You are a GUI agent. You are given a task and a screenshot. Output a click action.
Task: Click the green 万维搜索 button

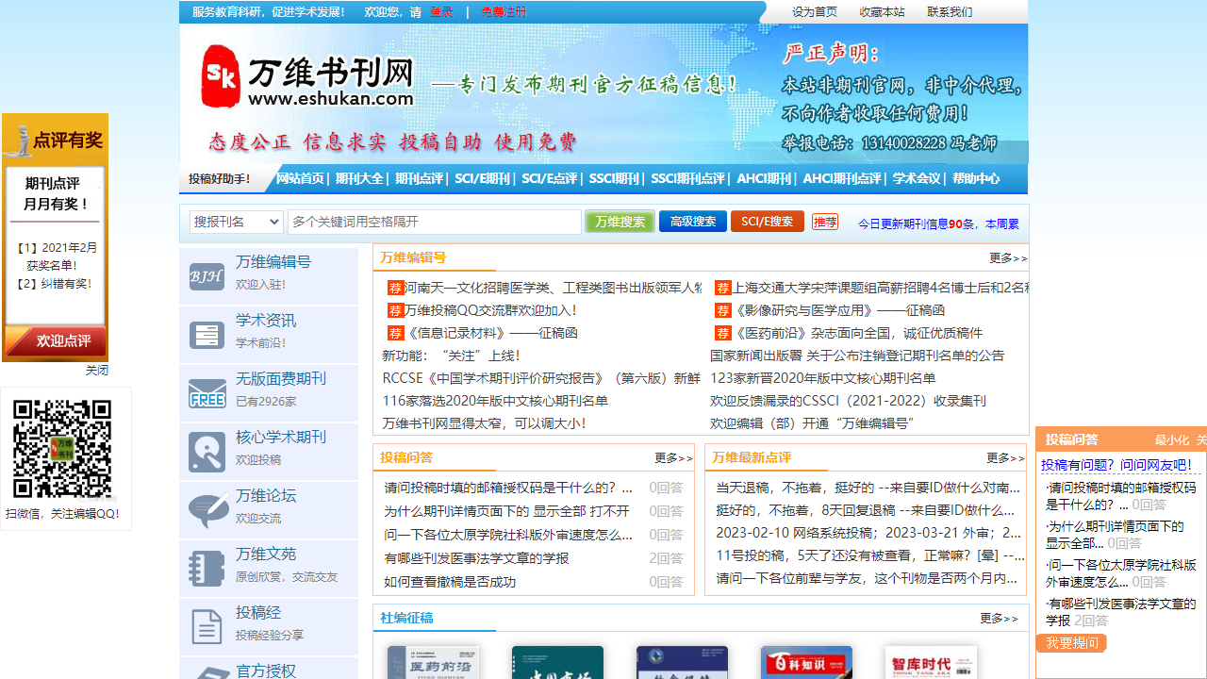(x=620, y=222)
